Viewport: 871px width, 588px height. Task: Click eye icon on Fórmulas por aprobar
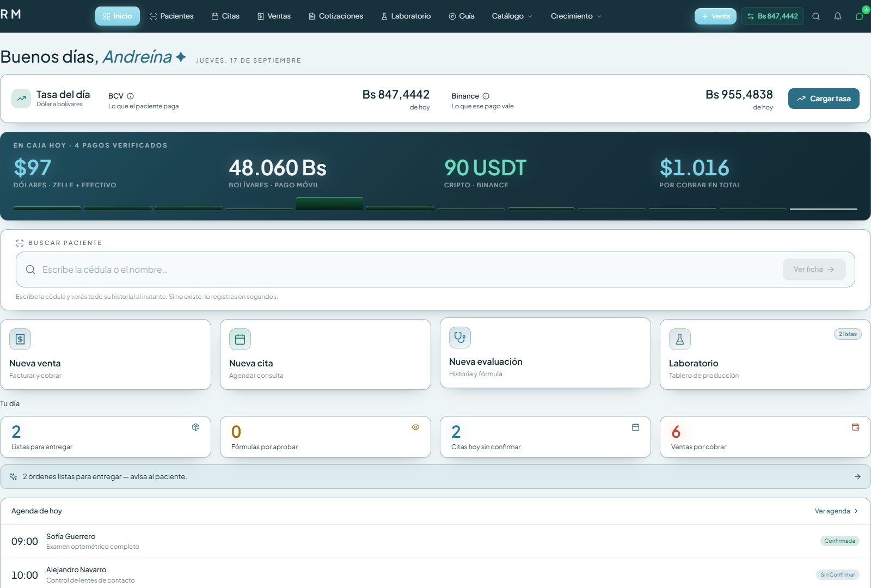tap(415, 427)
